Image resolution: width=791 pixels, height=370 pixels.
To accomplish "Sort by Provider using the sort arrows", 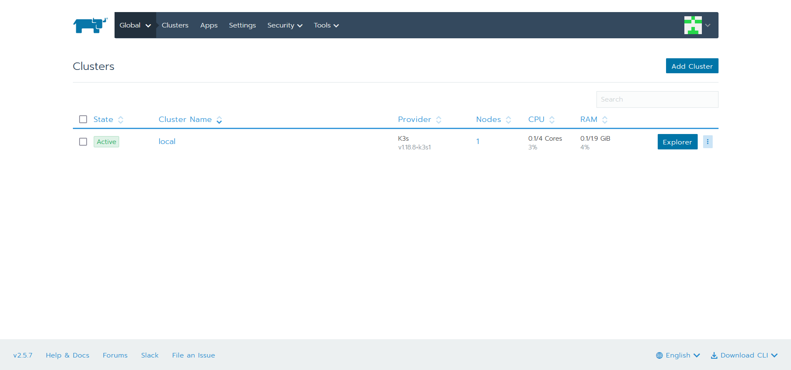I will click(439, 120).
